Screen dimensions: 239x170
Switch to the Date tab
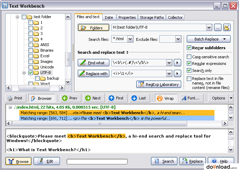(x=109, y=17)
